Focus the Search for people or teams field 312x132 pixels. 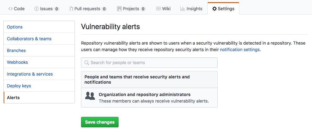coord(149,63)
